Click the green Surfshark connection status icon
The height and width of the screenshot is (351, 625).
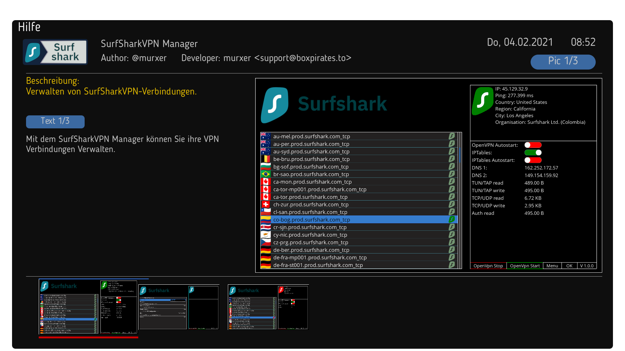pos(482,101)
